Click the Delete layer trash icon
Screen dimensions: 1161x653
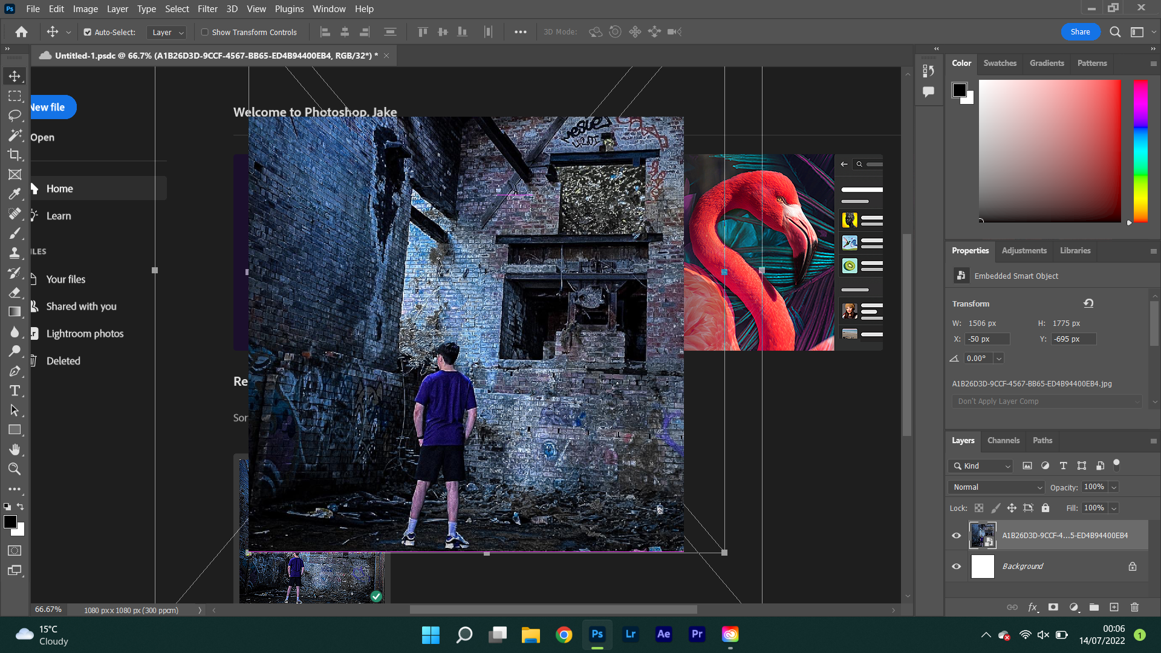(x=1134, y=607)
